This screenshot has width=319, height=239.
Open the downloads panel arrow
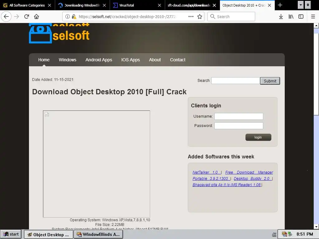(x=281, y=16)
